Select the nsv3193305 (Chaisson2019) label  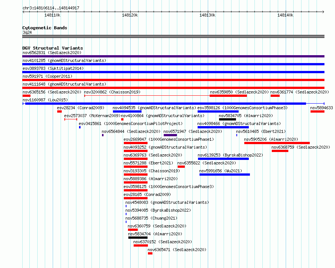152,171
